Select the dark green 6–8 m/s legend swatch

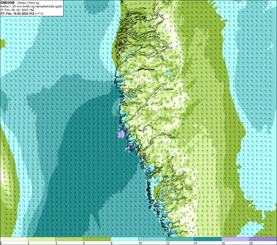pos(97,239)
